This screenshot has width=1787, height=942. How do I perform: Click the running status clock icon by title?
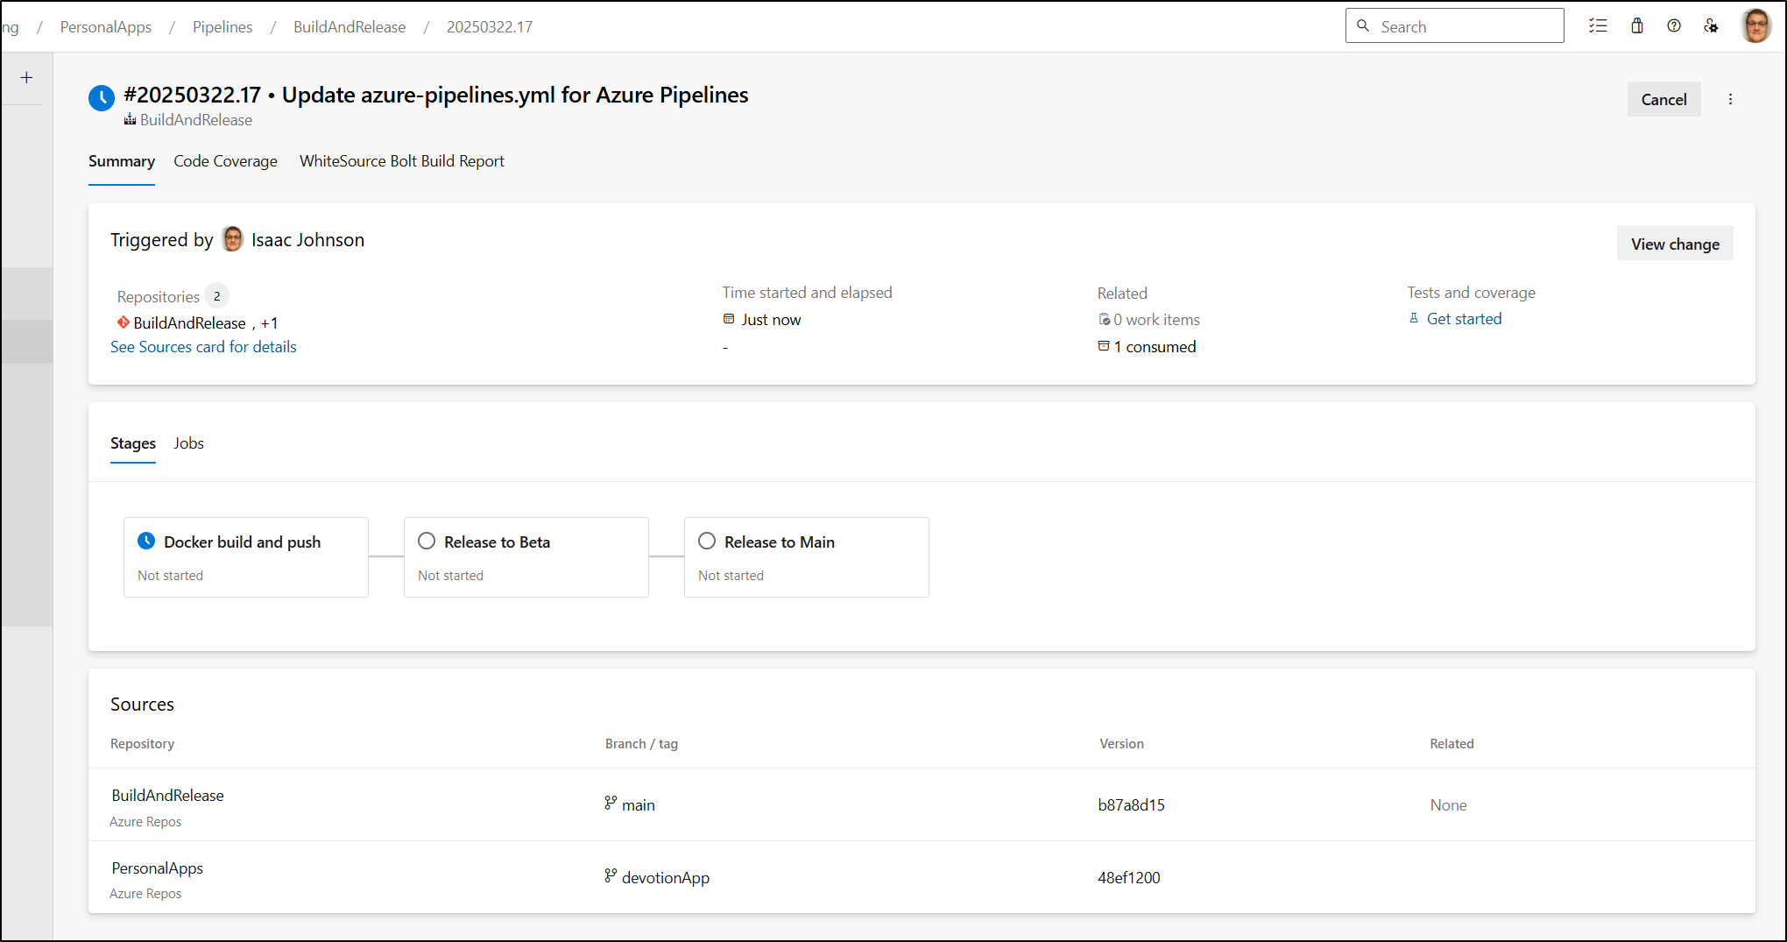tap(102, 98)
